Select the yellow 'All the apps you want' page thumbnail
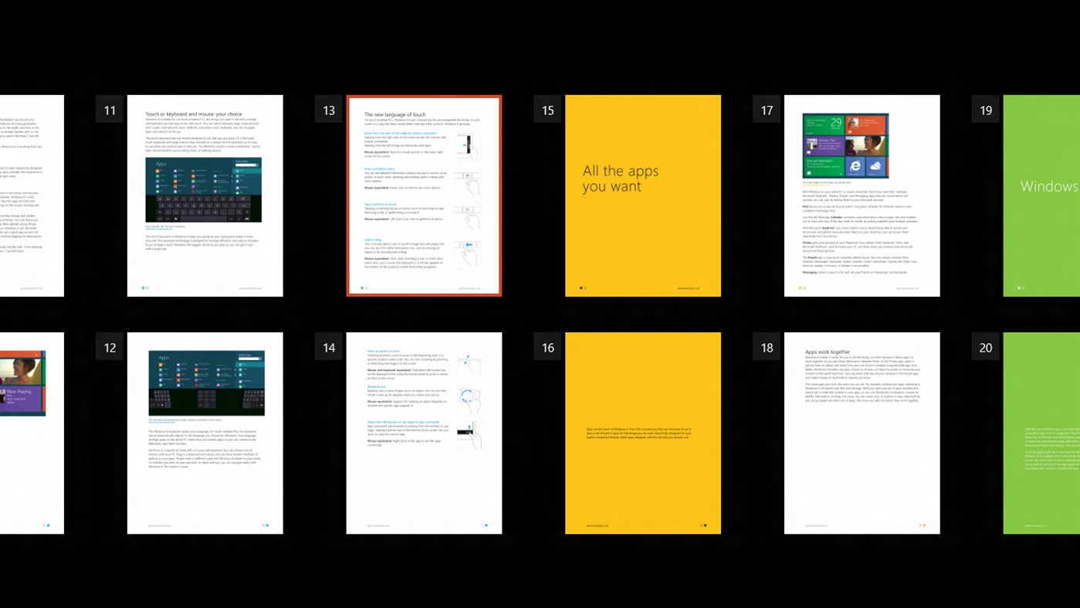Image resolution: width=1080 pixels, height=608 pixels. pyautogui.click(x=642, y=195)
